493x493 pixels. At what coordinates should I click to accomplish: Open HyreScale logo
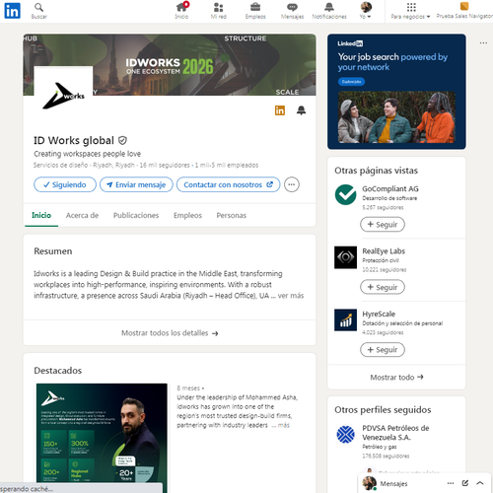[345, 319]
